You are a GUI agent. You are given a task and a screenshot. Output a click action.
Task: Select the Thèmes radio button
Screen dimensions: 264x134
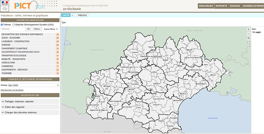point(2,25)
